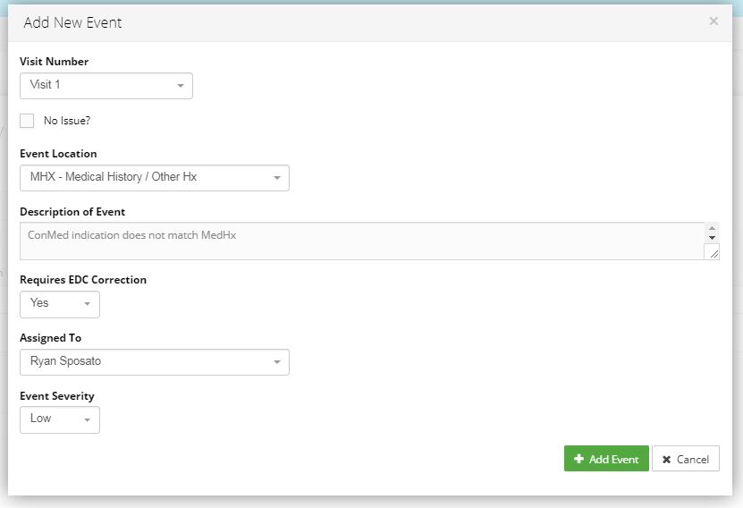Image resolution: width=743 pixels, height=508 pixels.
Task: Expand the Requires EDC Correction dropdown
Action: (x=59, y=304)
